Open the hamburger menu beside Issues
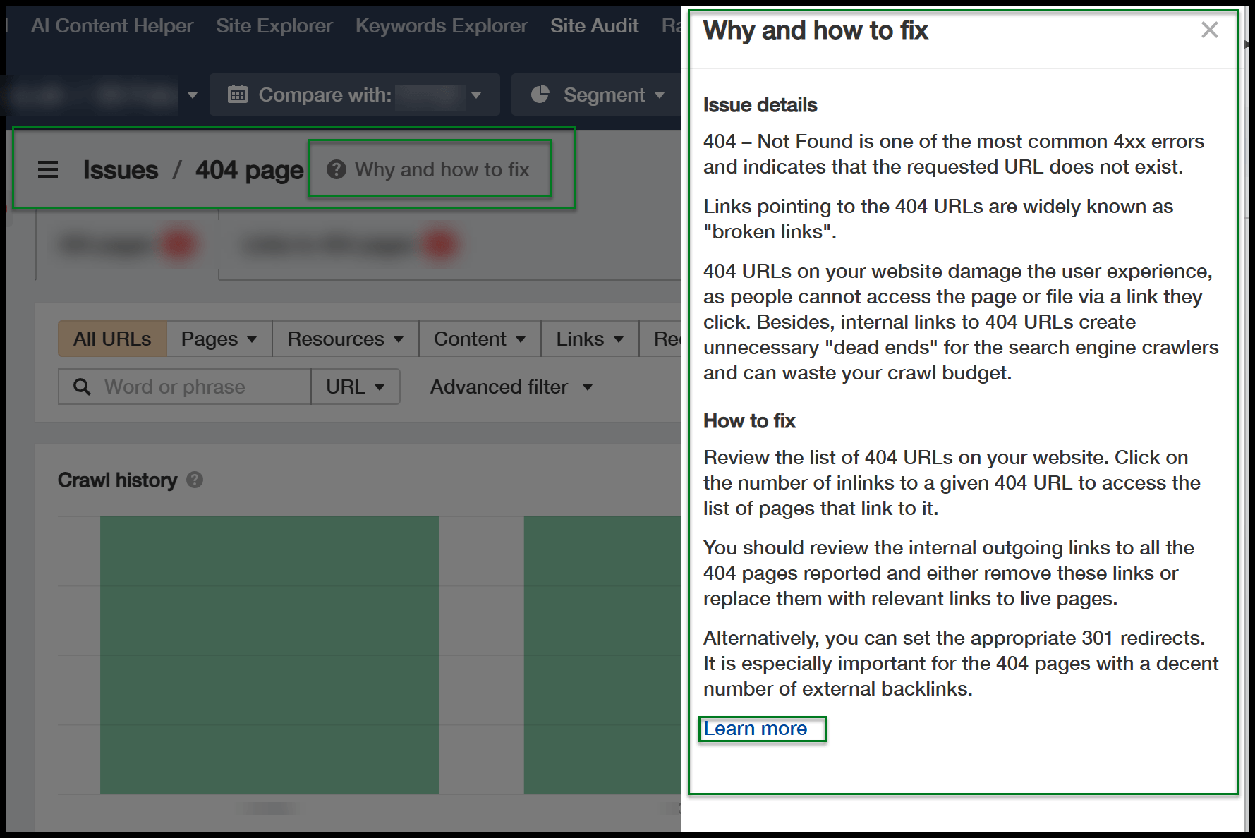 click(48, 169)
